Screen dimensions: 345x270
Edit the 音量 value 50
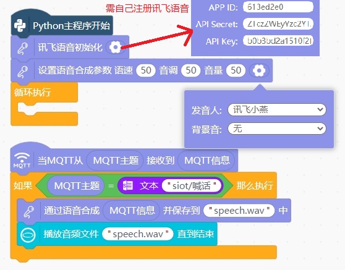[236, 70]
